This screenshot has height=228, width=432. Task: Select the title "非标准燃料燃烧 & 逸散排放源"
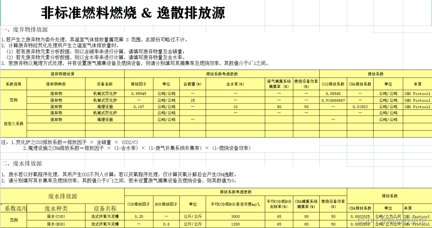[x=133, y=13]
